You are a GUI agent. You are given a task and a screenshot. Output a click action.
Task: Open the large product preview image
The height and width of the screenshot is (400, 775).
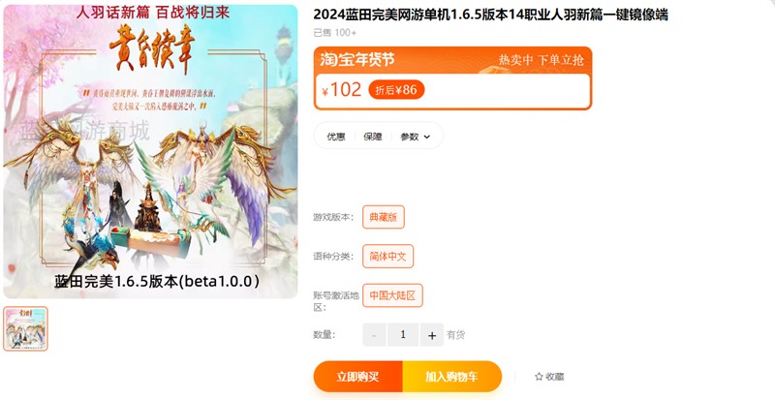click(150, 151)
